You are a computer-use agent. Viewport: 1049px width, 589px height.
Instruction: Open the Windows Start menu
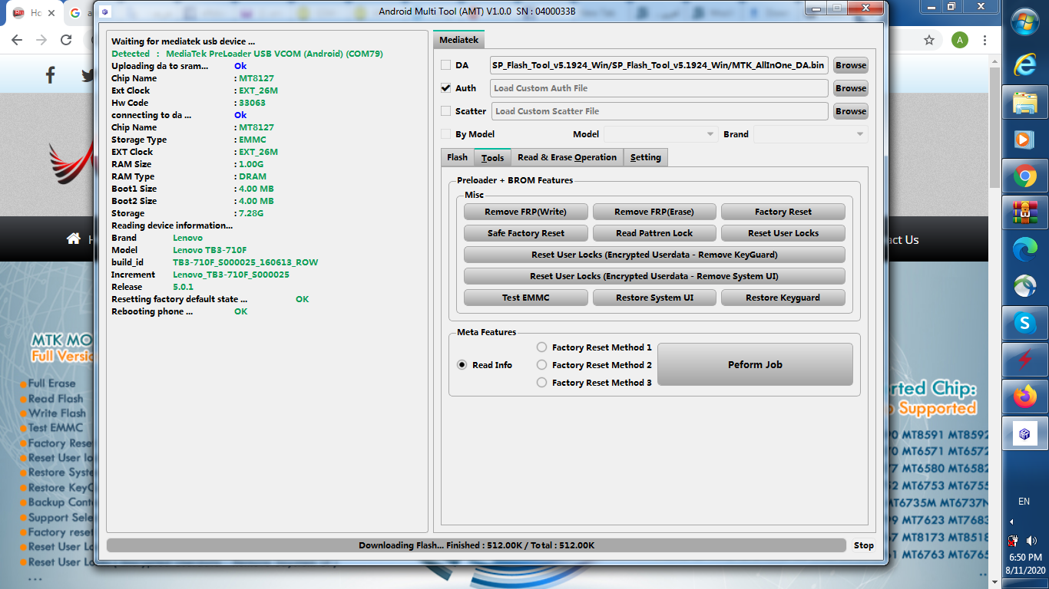click(x=1025, y=22)
